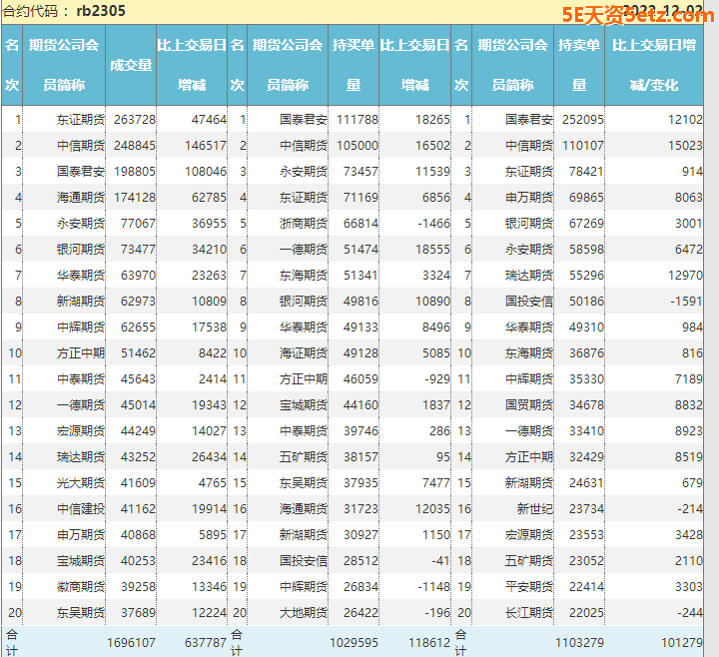Click 申万期货 in the short position column

[529, 198]
